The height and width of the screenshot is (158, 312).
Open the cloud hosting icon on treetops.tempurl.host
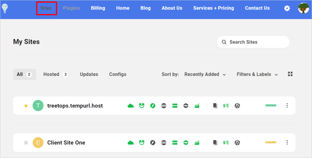pos(130,106)
